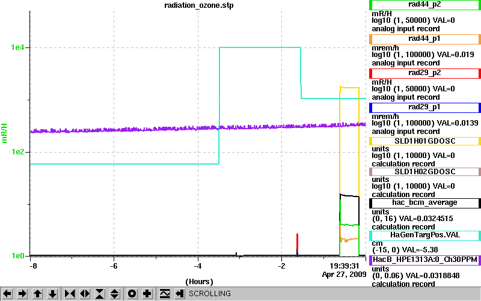Select the rad29_p2 red legend entry
Viewport: 481px width, 301px height.
pyautogui.click(x=425, y=73)
